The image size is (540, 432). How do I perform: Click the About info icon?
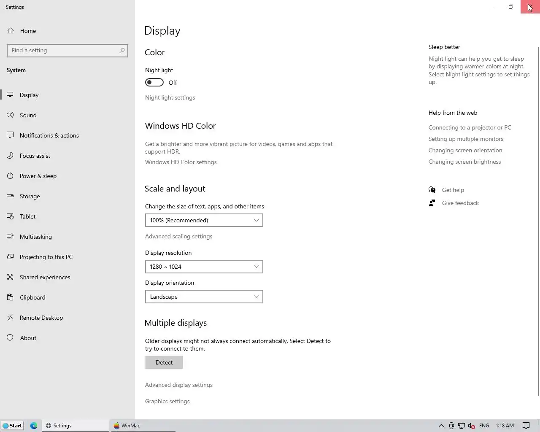pyautogui.click(x=10, y=337)
